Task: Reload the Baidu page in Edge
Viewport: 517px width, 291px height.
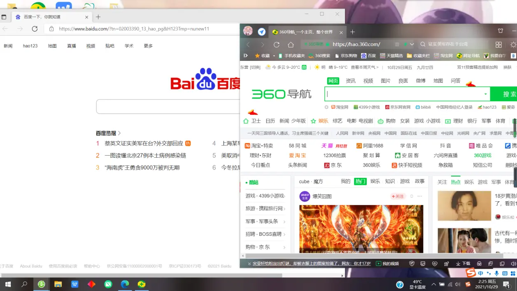Action: [35, 29]
